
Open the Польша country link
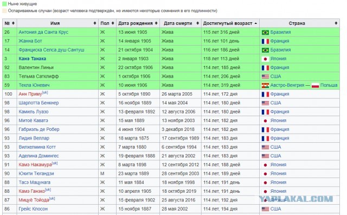(x=329, y=85)
